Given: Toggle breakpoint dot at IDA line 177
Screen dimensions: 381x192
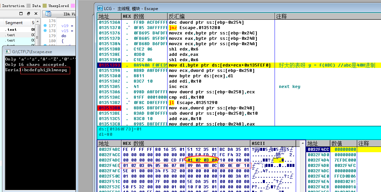Looking at the screenshot, I should [x=45, y=25].
